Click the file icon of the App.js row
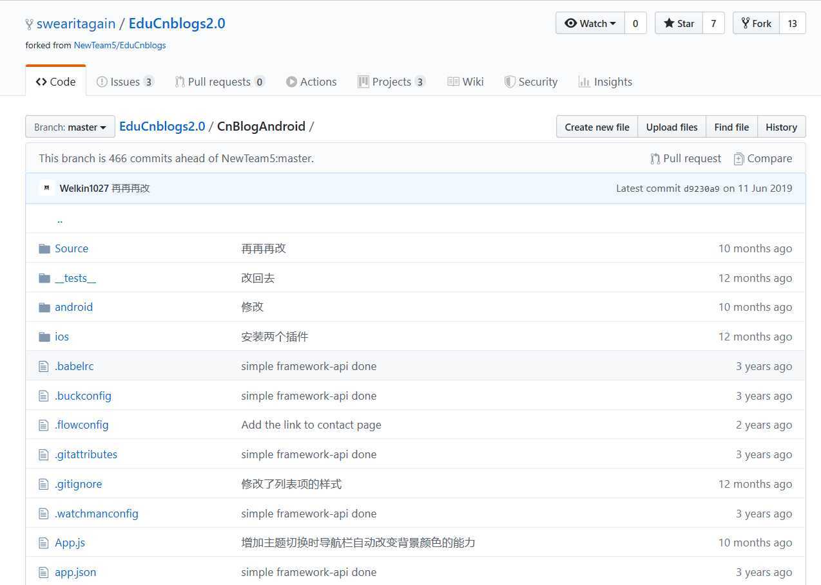The height and width of the screenshot is (585, 821). [44, 543]
